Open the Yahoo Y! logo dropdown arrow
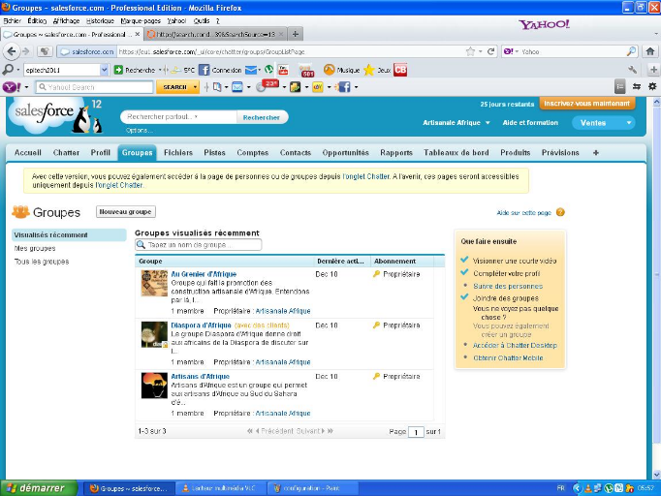Image resolution: width=661 pixels, height=496 pixels. click(26, 87)
